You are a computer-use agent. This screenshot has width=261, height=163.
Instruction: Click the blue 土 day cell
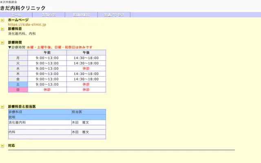pos(18,84)
